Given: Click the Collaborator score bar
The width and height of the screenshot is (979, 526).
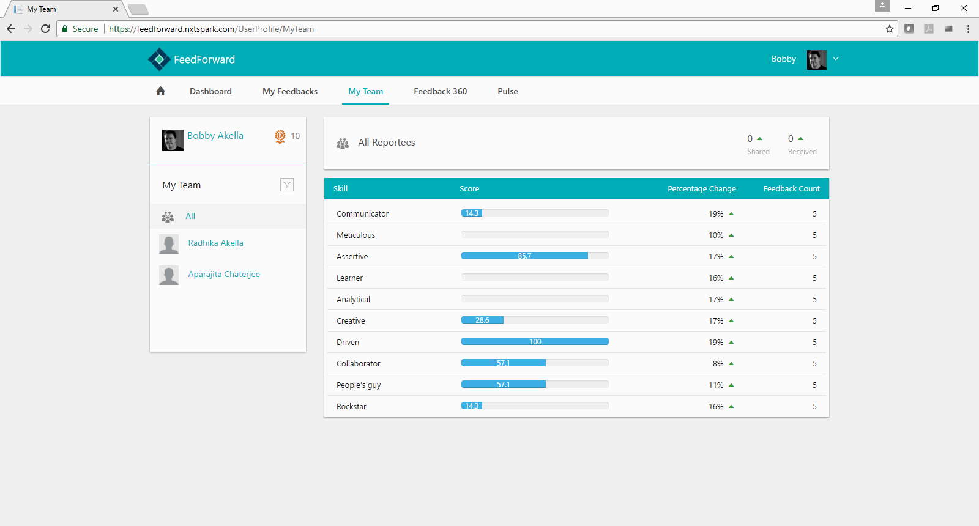Looking at the screenshot, I should (535, 363).
